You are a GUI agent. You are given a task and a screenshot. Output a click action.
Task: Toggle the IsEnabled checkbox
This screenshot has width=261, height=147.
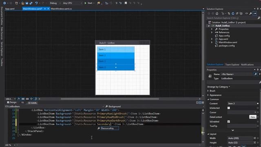pos(229,122)
